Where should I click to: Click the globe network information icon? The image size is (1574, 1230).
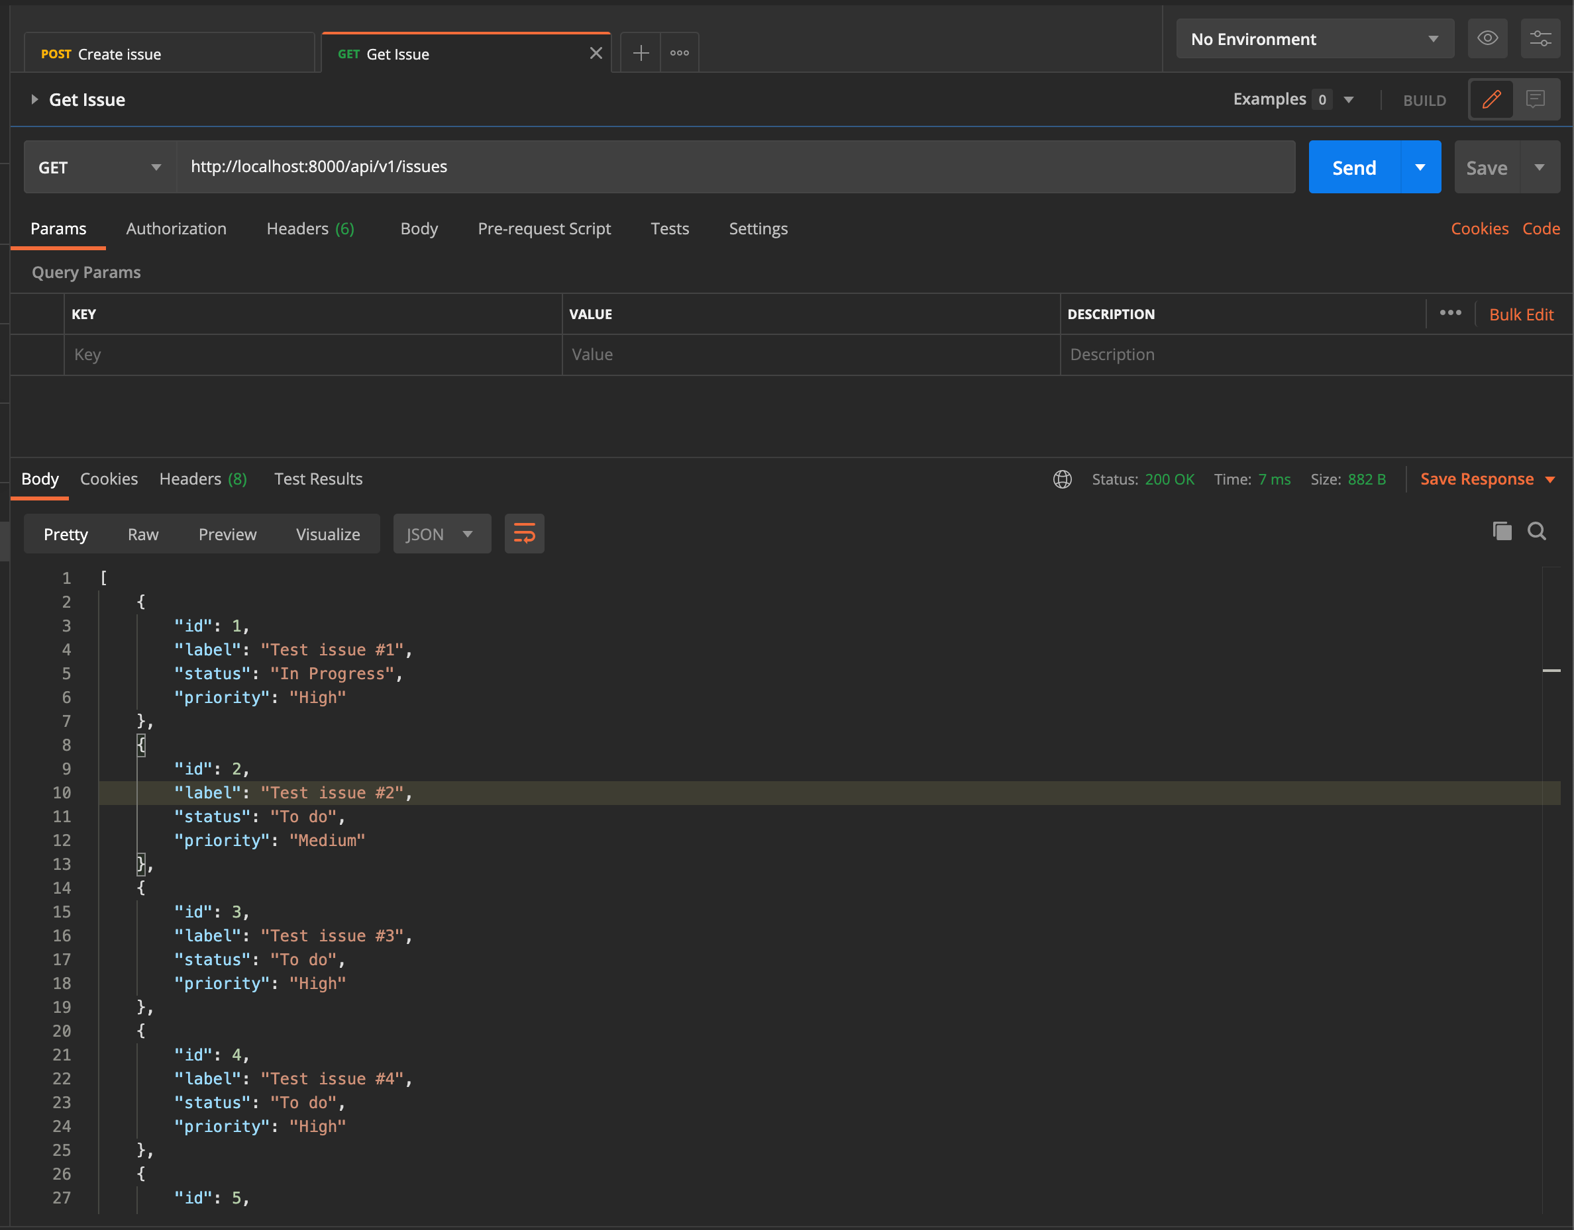tap(1061, 479)
